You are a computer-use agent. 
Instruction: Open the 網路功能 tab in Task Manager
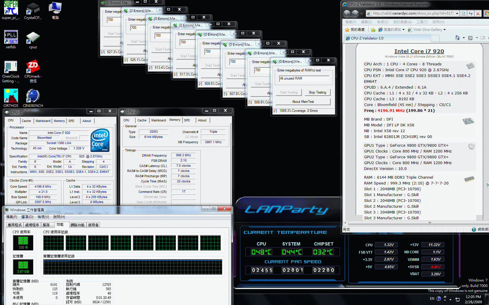click(x=77, y=225)
